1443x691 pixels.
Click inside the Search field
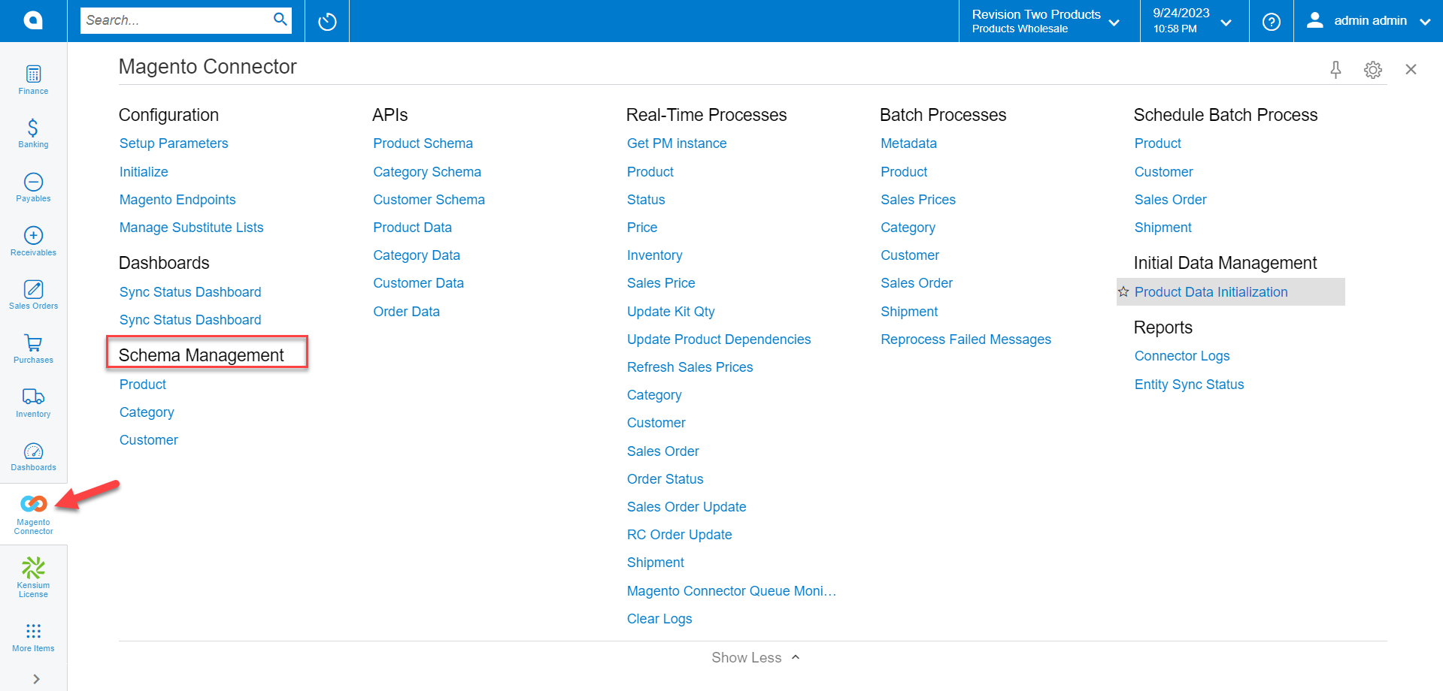point(180,20)
